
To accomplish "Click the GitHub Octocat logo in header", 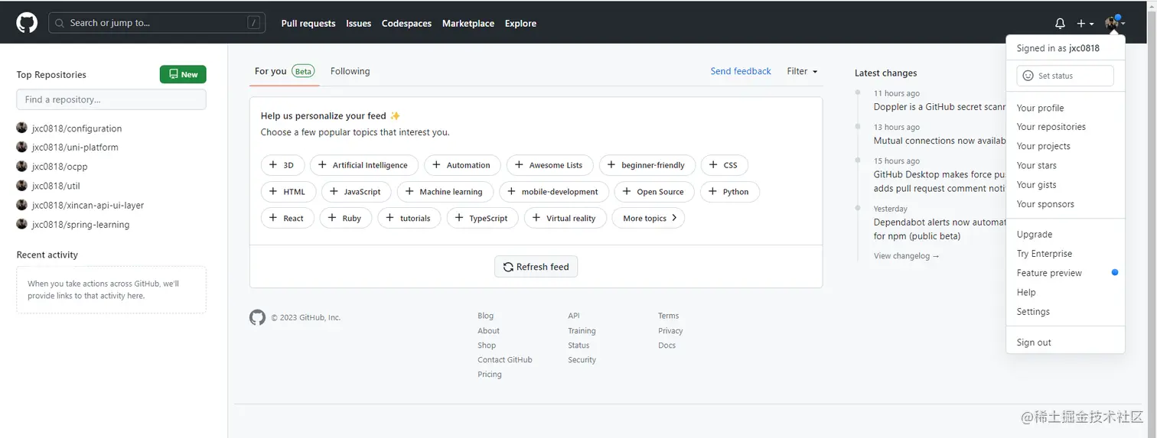I will [27, 23].
